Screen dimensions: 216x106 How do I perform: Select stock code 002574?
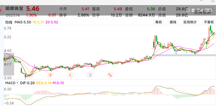13,15
